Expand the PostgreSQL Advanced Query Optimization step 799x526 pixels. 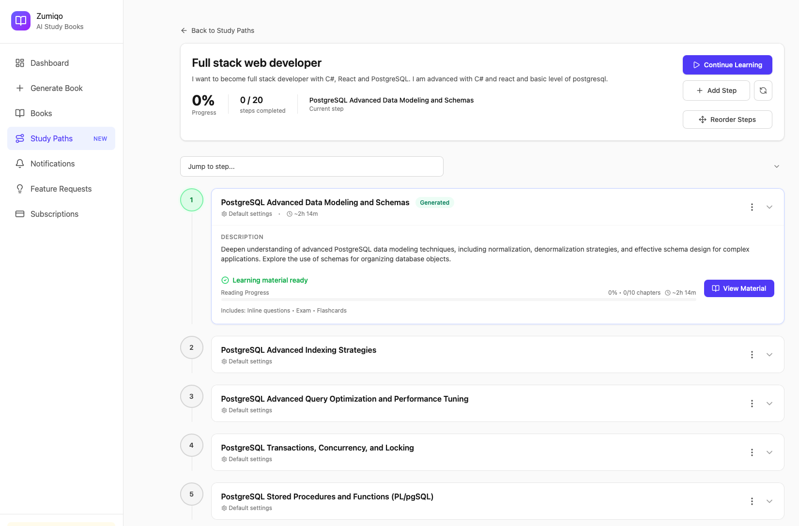(x=769, y=403)
